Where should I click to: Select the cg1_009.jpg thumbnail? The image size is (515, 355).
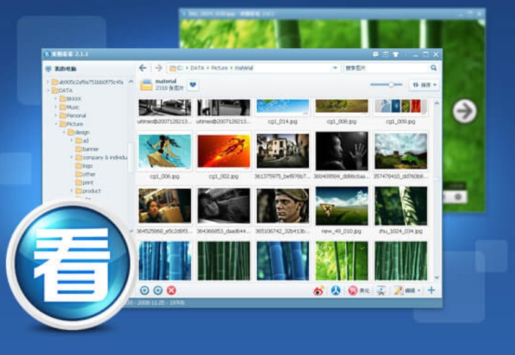click(x=401, y=107)
